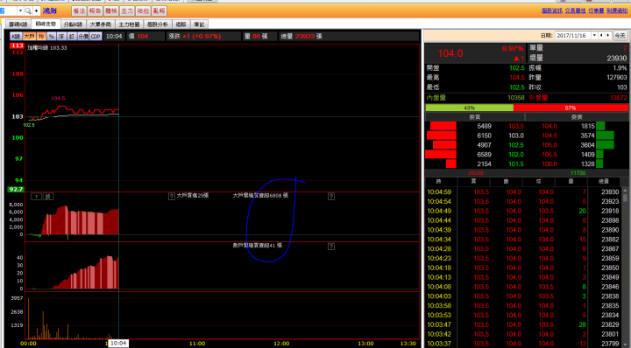Select the 即時走勢 tab
The image size is (631, 348).
(46, 24)
